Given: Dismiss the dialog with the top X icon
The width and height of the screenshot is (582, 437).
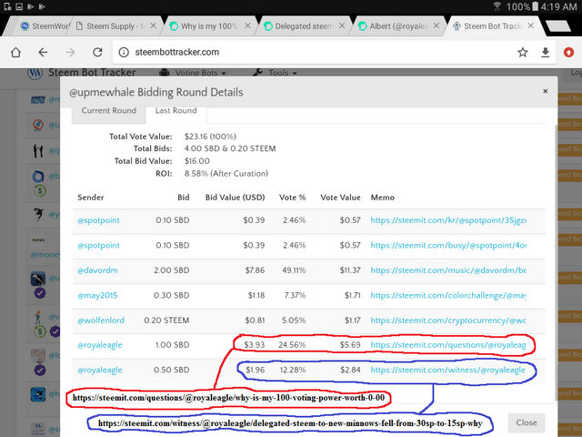Looking at the screenshot, I should (x=546, y=91).
